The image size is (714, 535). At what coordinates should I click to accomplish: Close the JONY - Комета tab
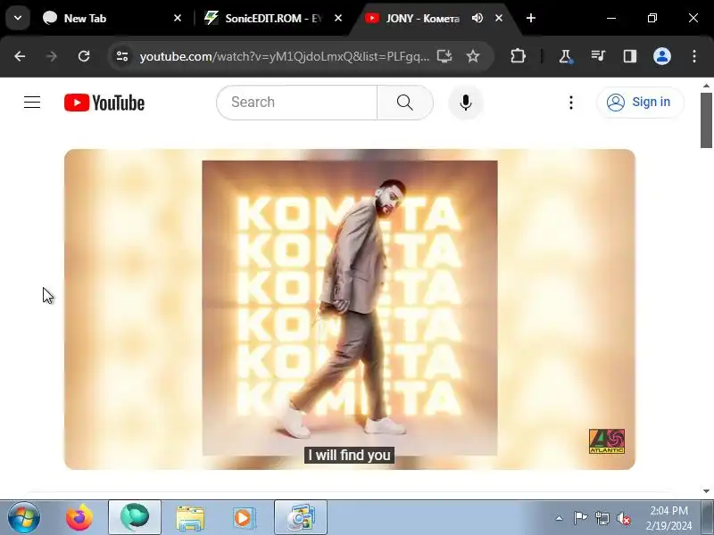[499, 18]
